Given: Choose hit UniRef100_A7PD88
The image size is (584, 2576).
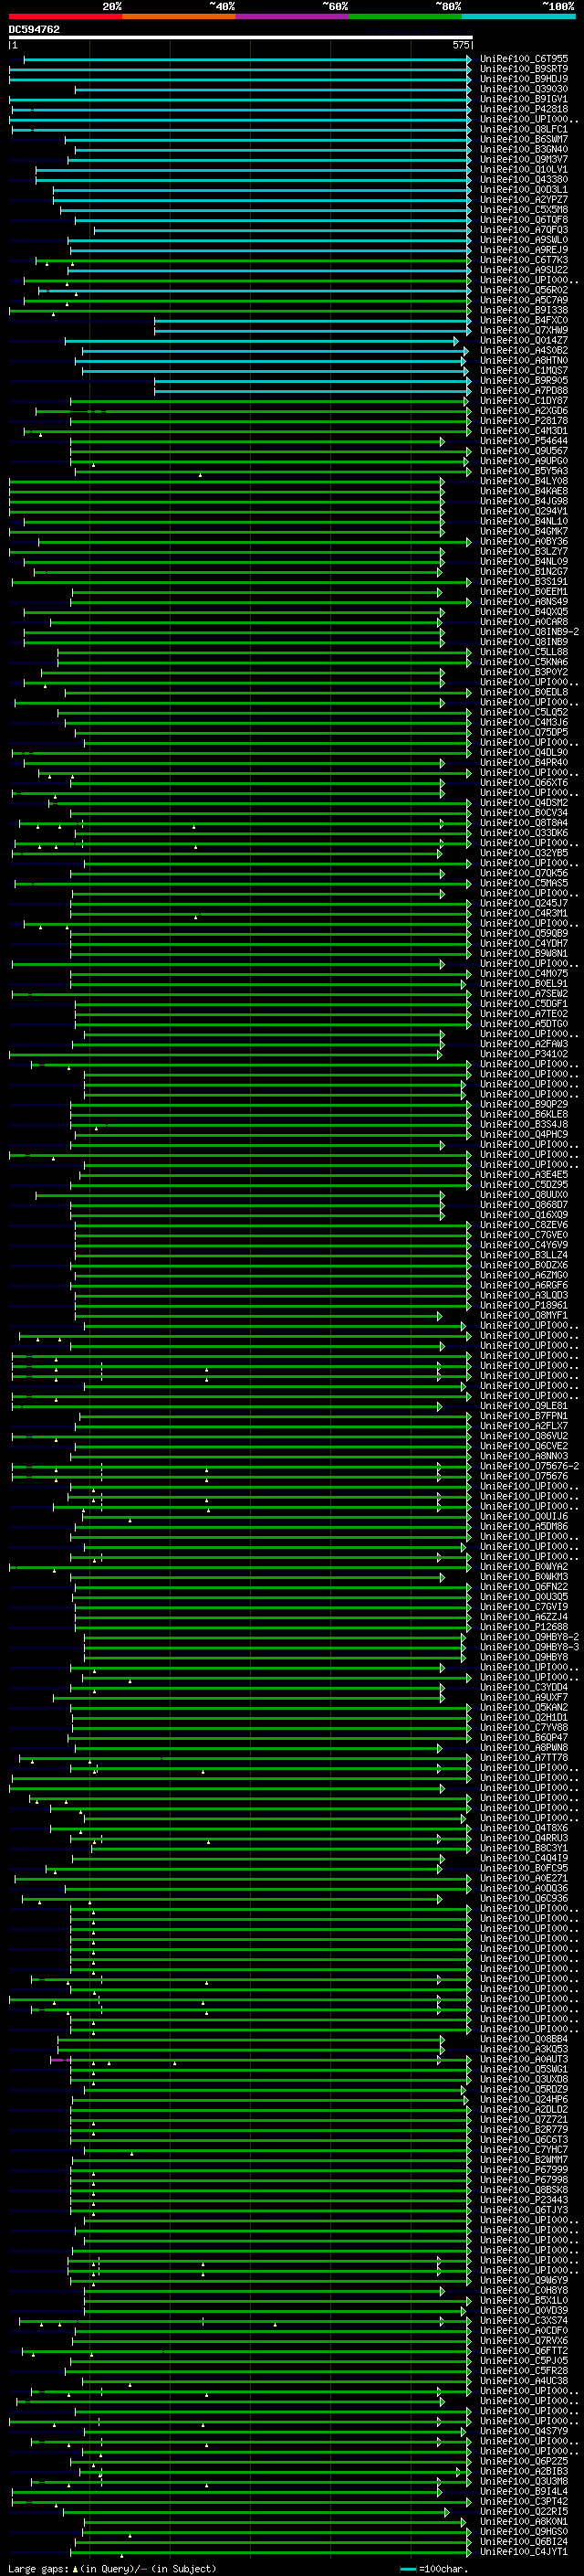Looking at the screenshot, I should tap(523, 390).
